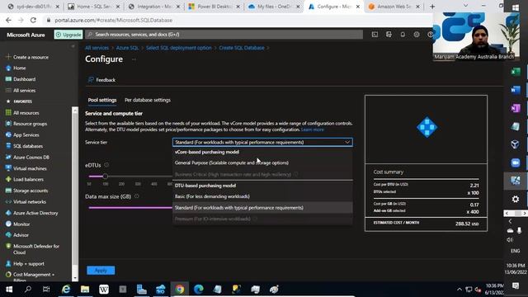The height and width of the screenshot is (297, 528).
Task: Click the eDTUs slider handle
Action: point(105,176)
